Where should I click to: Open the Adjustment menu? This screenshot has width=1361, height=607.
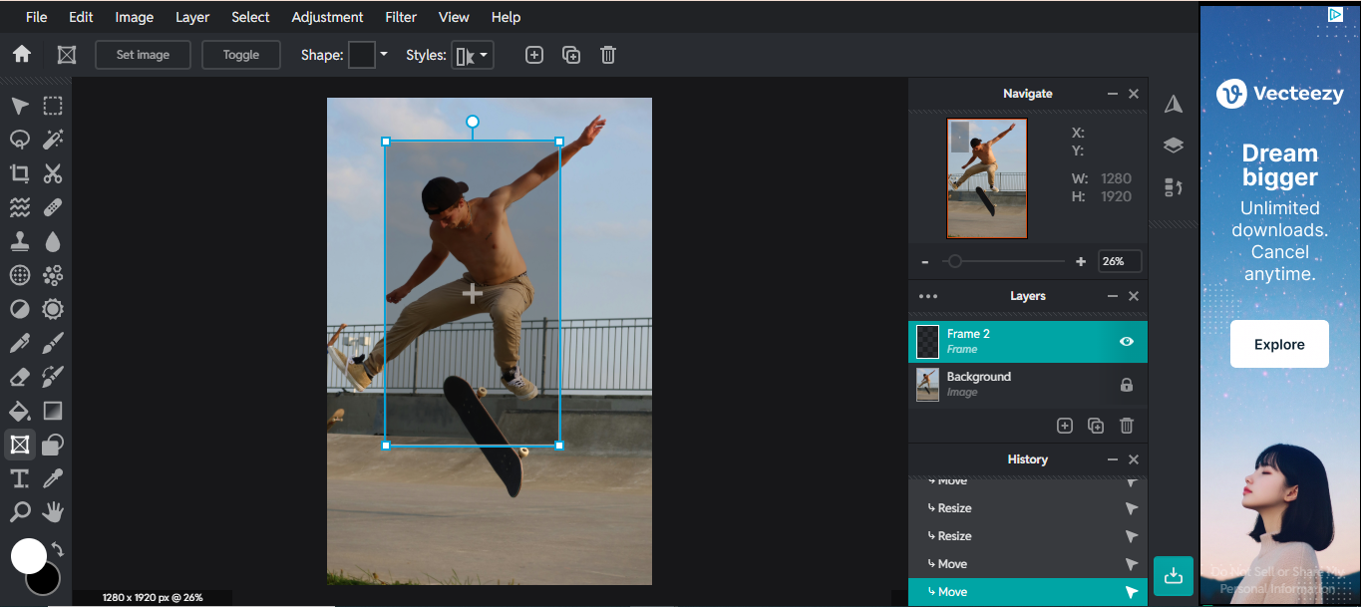pyautogui.click(x=327, y=17)
